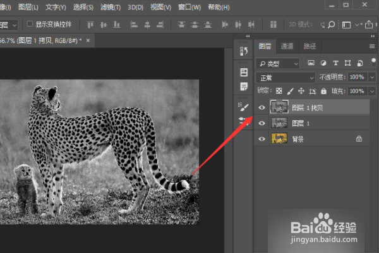Filter layers by smart object icon
Viewport: 379px width, 253px height.
360,63
